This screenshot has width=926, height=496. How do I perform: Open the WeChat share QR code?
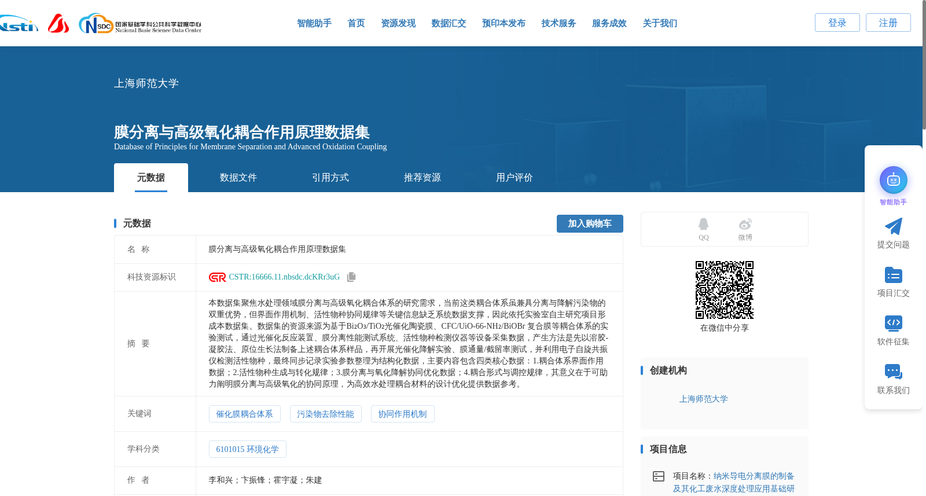pyautogui.click(x=725, y=290)
